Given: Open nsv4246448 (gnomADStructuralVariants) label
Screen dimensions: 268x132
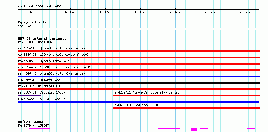Looking at the screenshot, I should point(51,73).
